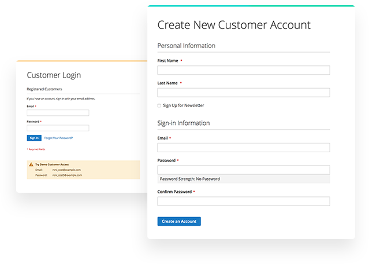Focus the Email field under Sign-in Information

coord(244,148)
